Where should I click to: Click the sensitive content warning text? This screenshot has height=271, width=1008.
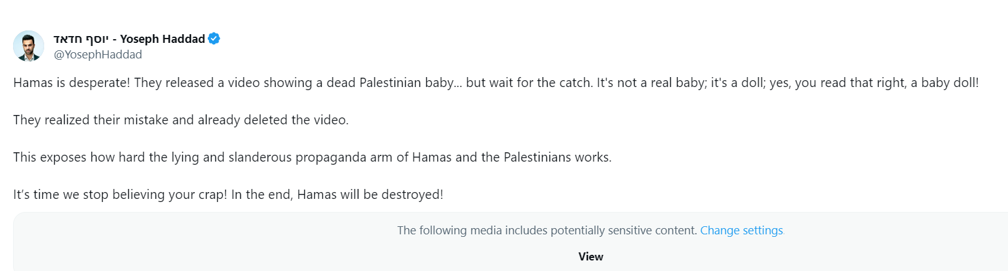pyautogui.click(x=547, y=231)
